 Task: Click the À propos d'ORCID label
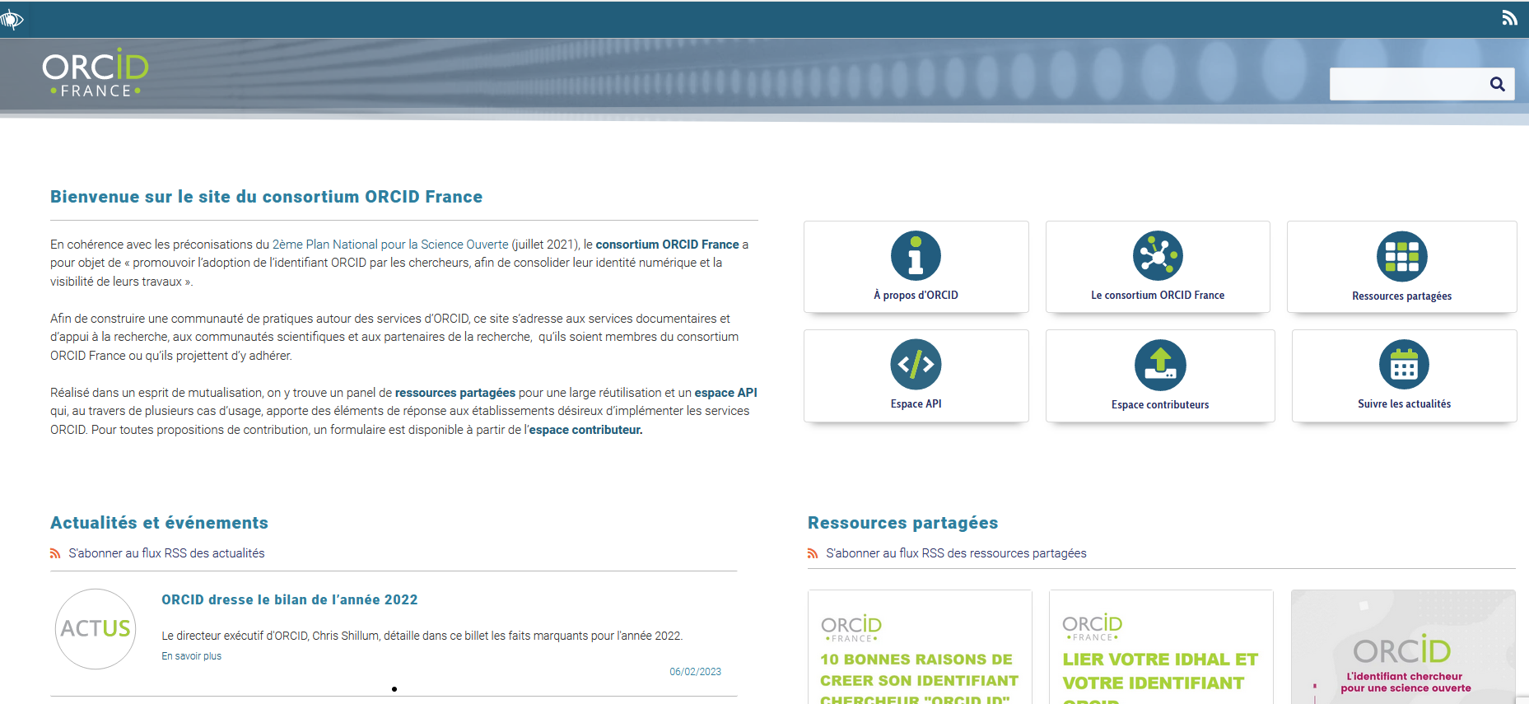pos(916,295)
